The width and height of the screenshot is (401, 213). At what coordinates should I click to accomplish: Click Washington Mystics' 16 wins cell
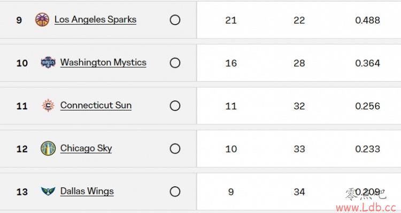pos(231,63)
